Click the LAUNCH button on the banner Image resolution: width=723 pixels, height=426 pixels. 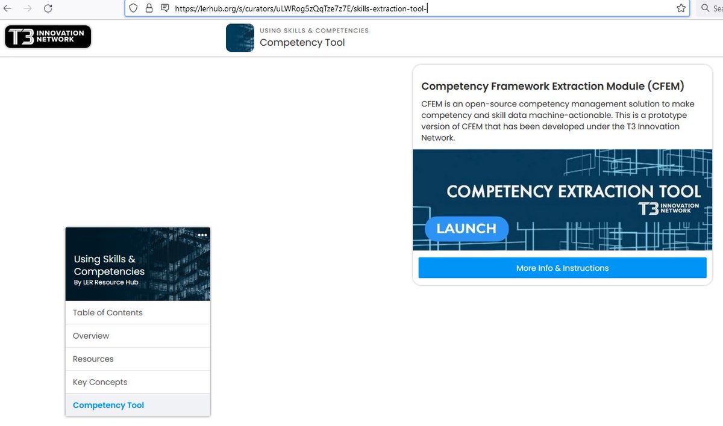tap(466, 229)
